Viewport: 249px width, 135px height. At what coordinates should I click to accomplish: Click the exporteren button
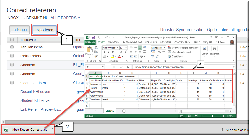point(44,30)
